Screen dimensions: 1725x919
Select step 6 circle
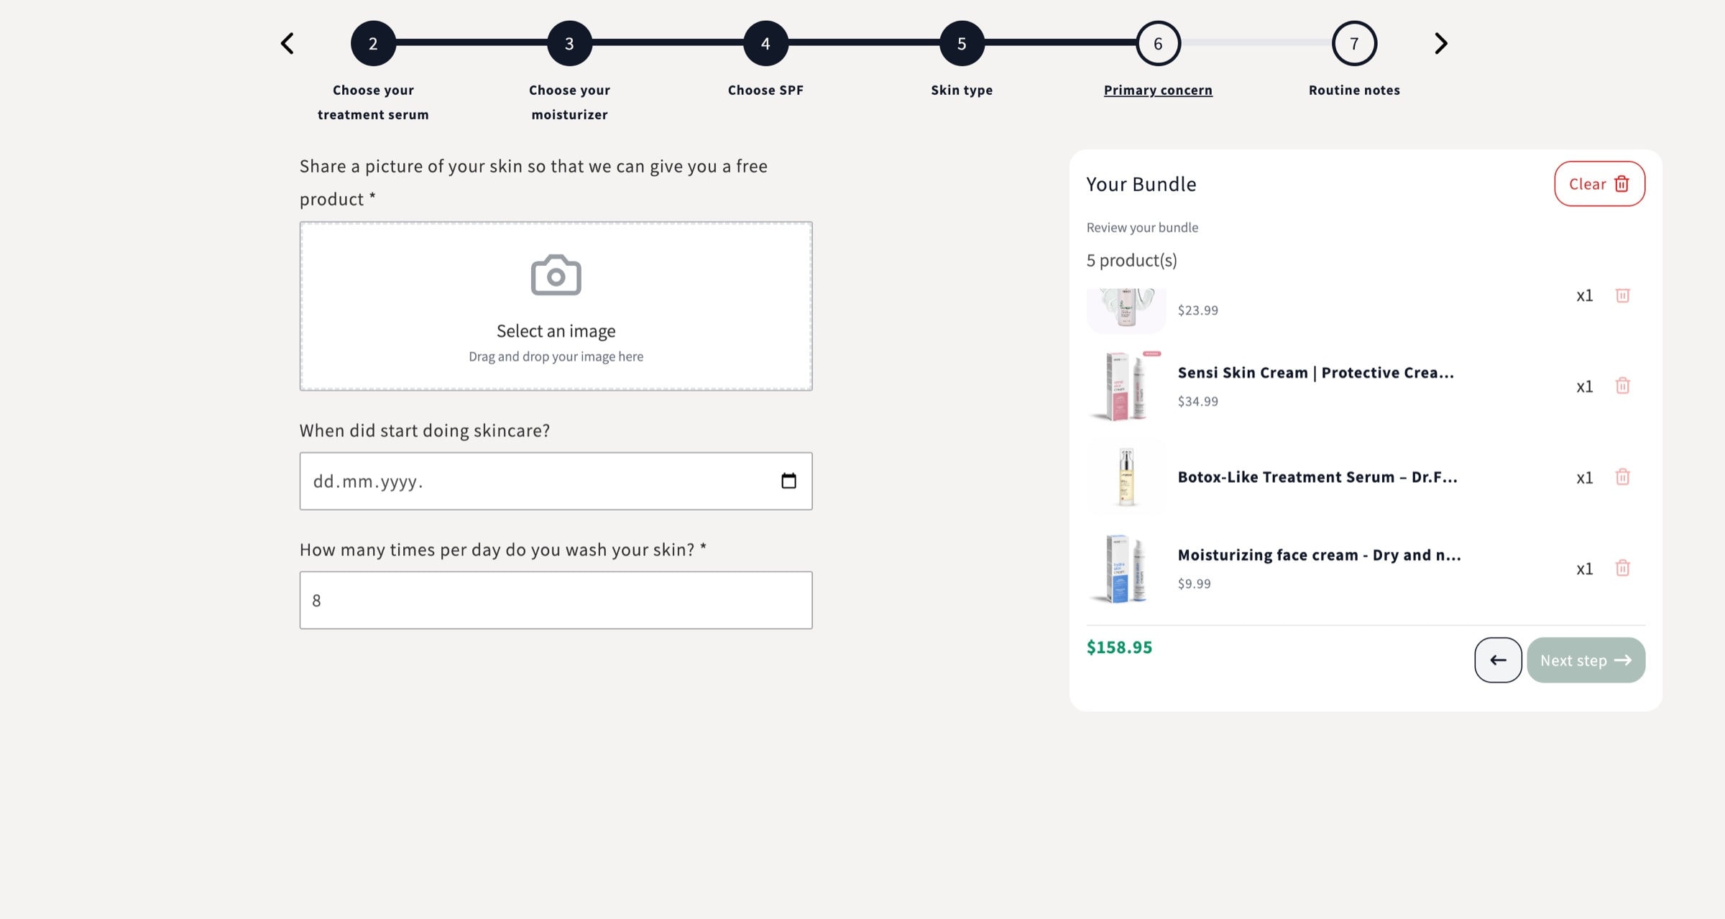1158,43
